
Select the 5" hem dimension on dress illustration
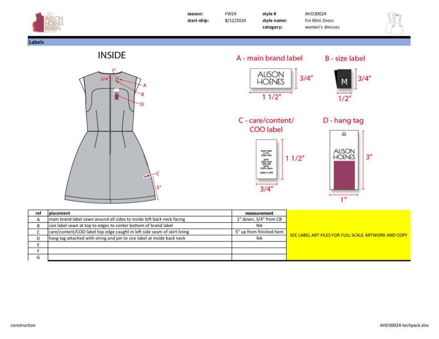(x=159, y=187)
